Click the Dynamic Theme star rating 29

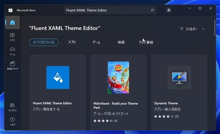point(166,116)
